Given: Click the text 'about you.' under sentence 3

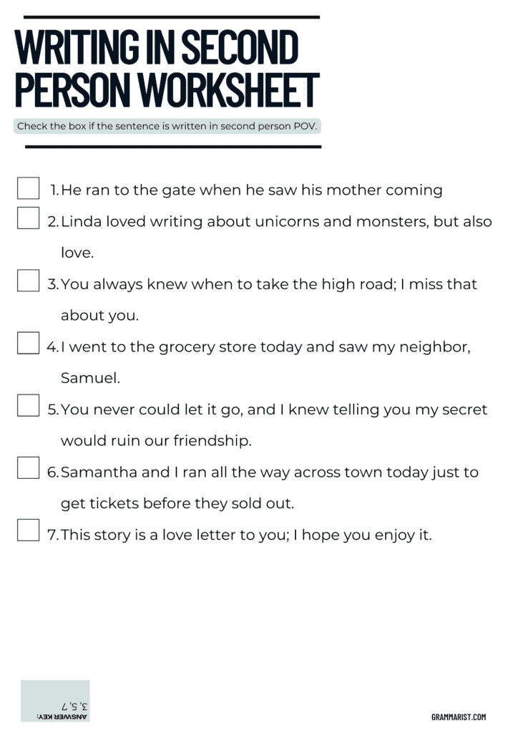Looking at the screenshot, I should pos(100,316).
